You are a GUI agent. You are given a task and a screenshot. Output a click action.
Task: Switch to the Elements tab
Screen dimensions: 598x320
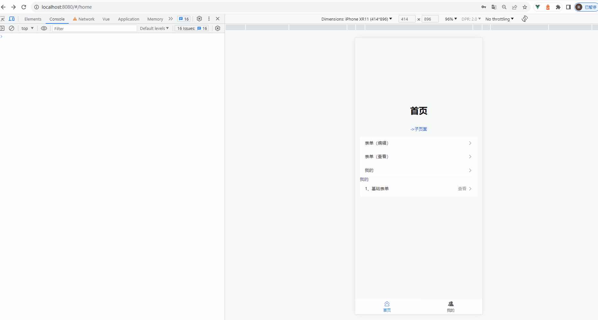(33, 19)
